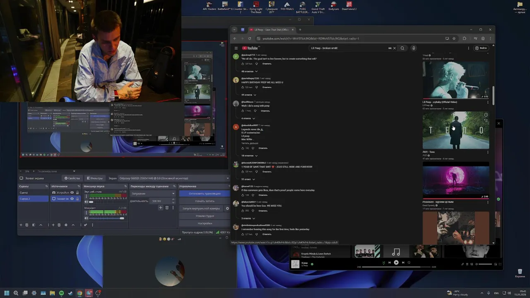This screenshot has width=530, height=298.
Task: Reload the Chrome page
Action: pos(250,38)
